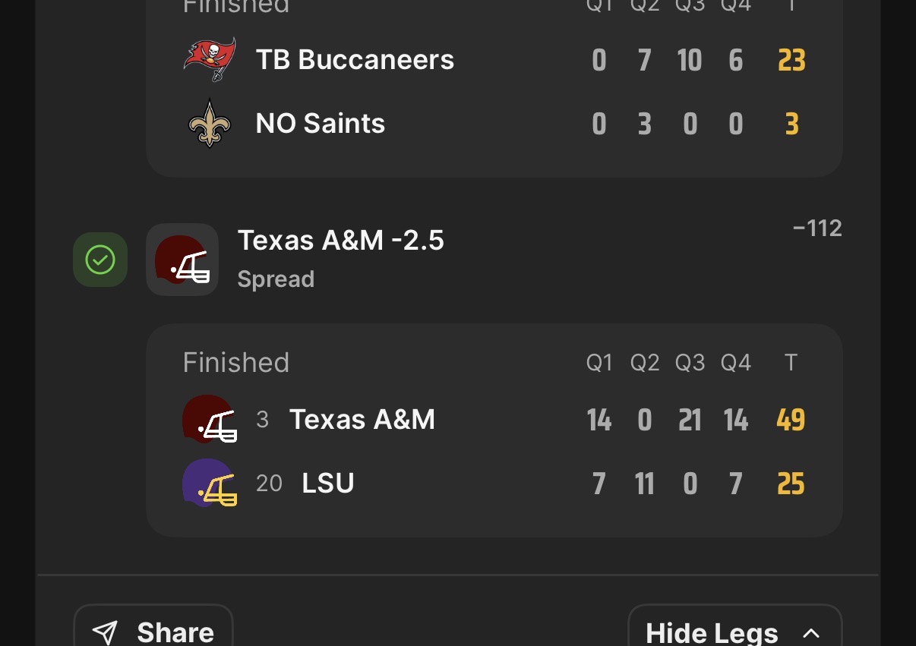Click the TB Buccaneers flag logo
This screenshot has width=916, height=646.
(x=209, y=59)
